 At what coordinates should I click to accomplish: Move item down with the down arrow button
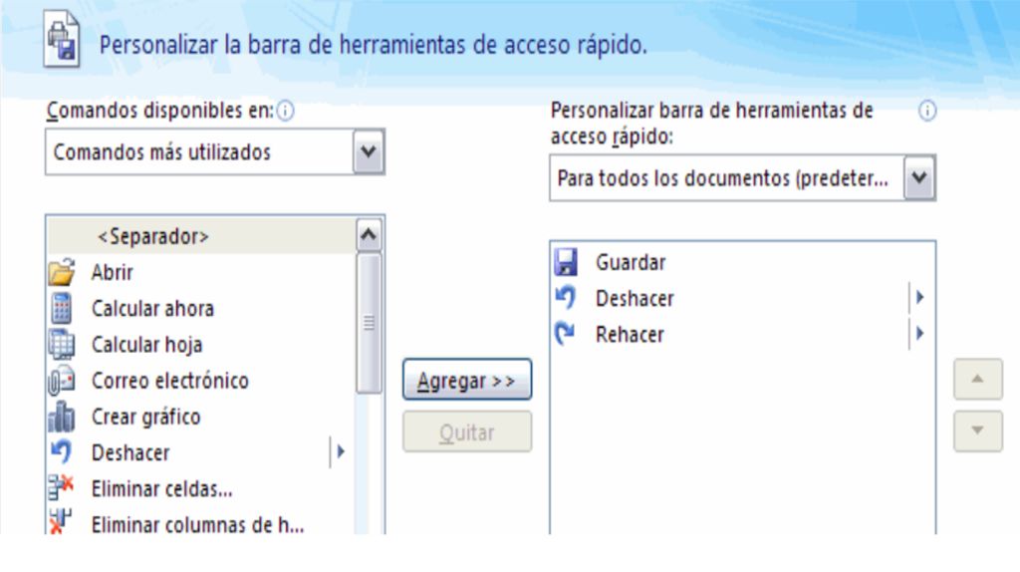pyautogui.click(x=977, y=430)
